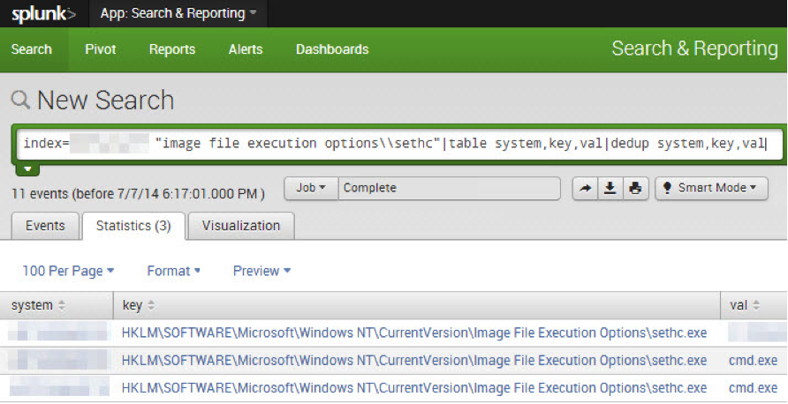Click inside the search query field
788x404 pixels.
pyautogui.click(x=400, y=144)
